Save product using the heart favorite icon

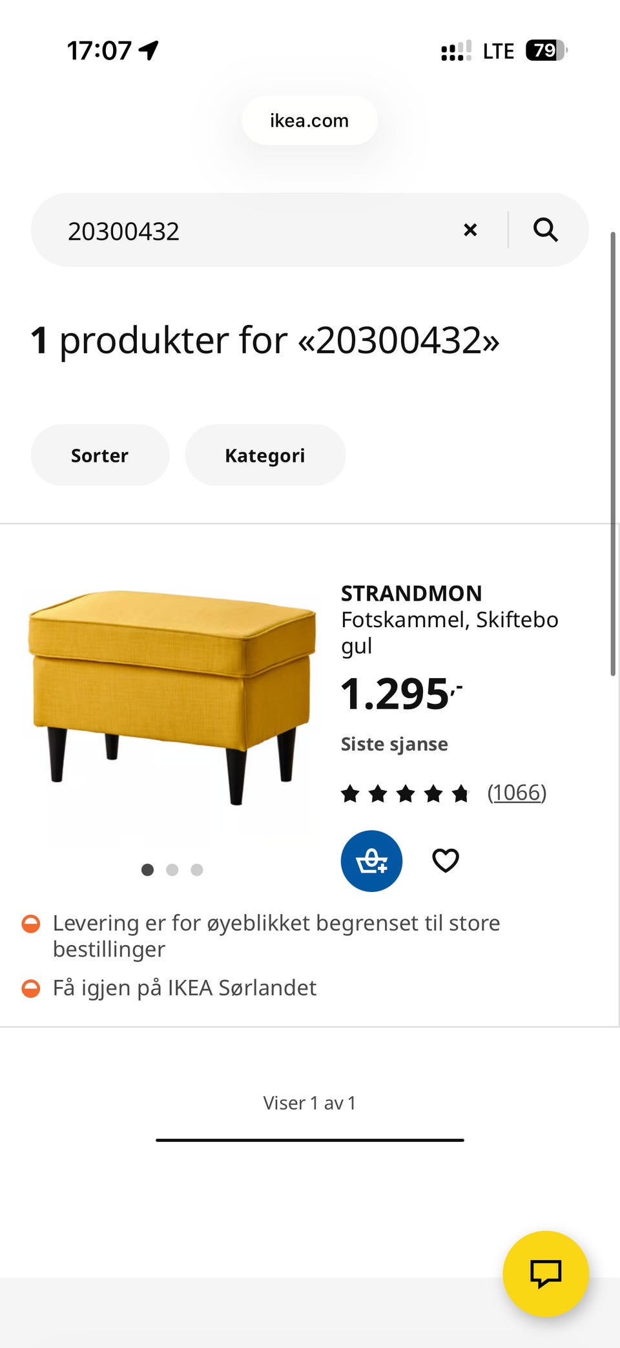point(446,860)
